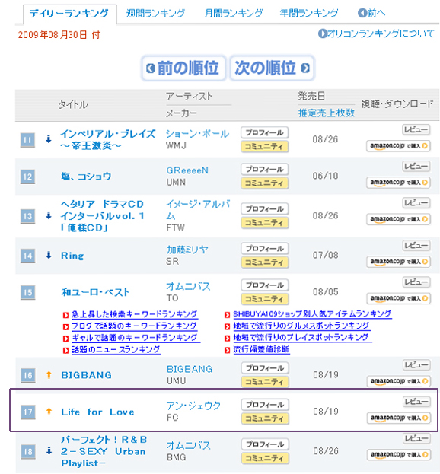The width and height of the screenshot is (440, 474).
Task: Open レビュー for Life for Love
Action: tap(416, 402)
